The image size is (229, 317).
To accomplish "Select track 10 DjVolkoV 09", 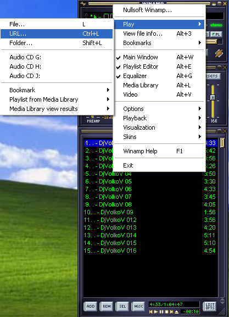I will (x=150, y=212).
